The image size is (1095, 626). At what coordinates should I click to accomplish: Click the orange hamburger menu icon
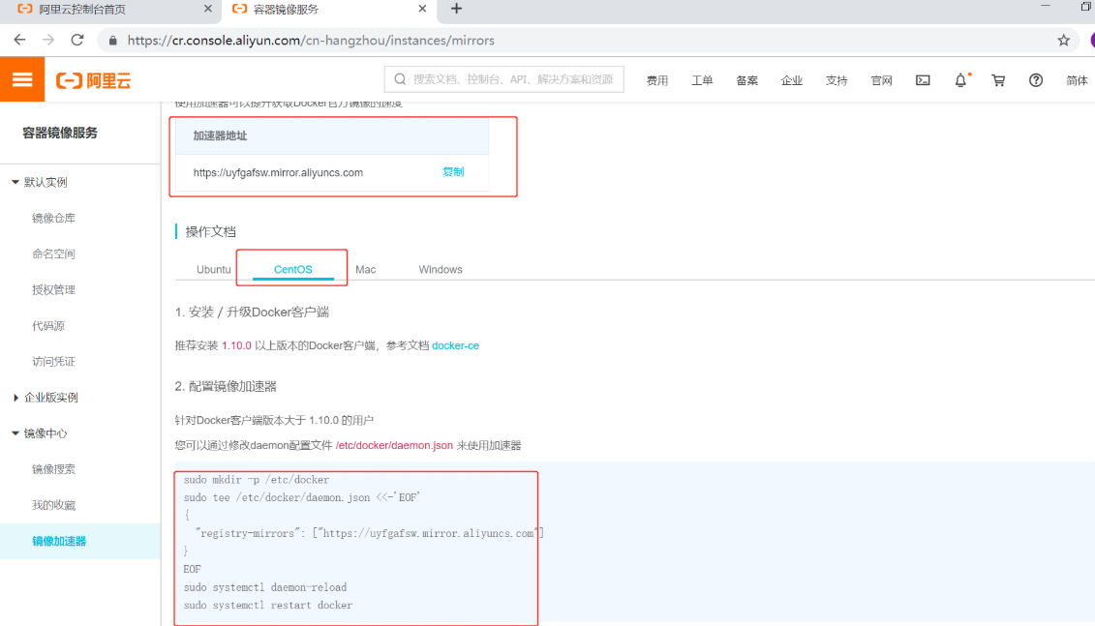(21, 79)
